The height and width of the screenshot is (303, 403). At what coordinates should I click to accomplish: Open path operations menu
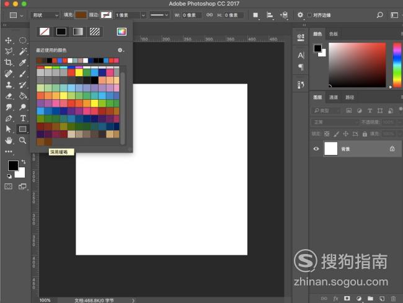point(255,15)
